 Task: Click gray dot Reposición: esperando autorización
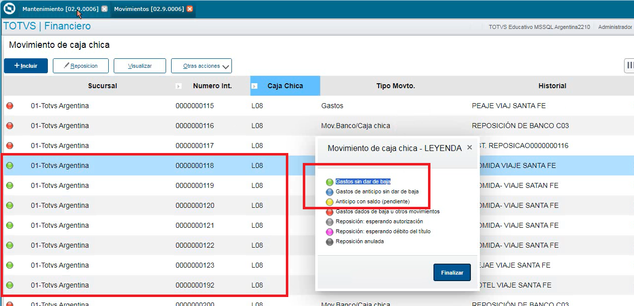[x=329, y=222]
